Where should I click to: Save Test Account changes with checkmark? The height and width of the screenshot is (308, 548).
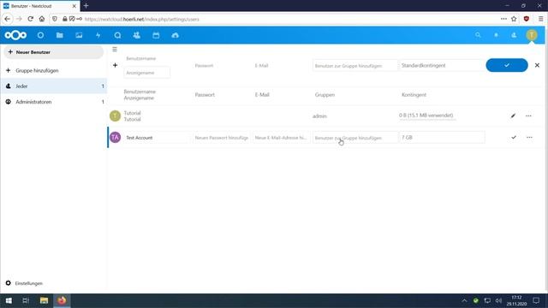(514, 137)
